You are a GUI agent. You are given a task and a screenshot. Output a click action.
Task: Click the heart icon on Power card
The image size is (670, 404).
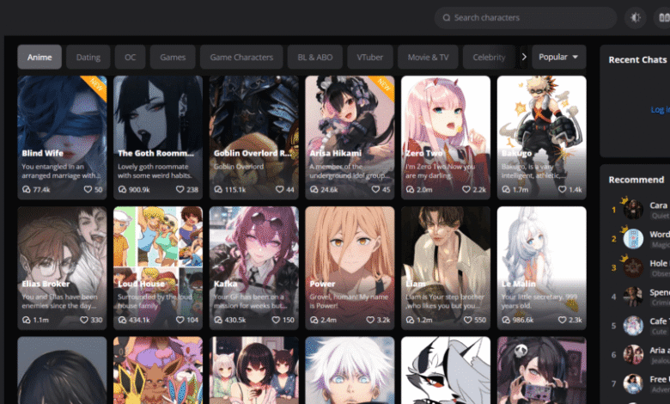370,320
